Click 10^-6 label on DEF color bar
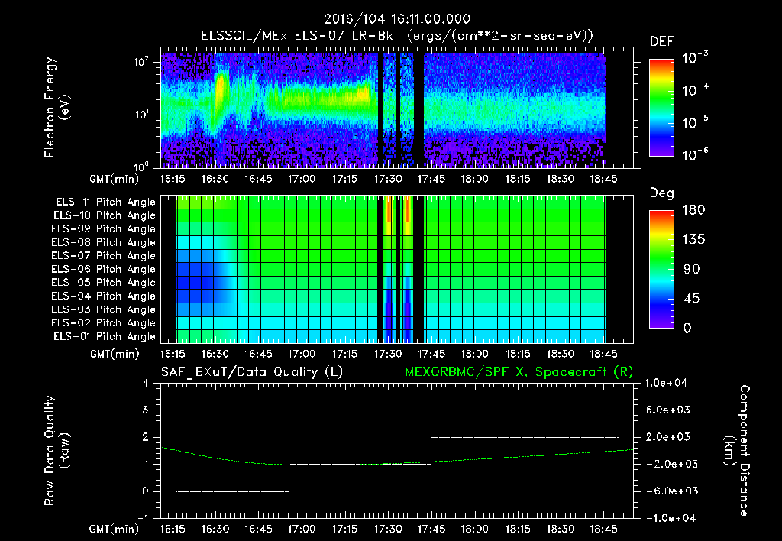 tap(695, 154)
